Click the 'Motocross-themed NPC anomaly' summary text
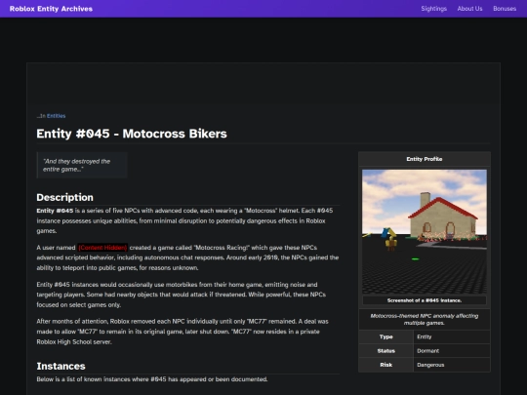 tap(425, 320)
